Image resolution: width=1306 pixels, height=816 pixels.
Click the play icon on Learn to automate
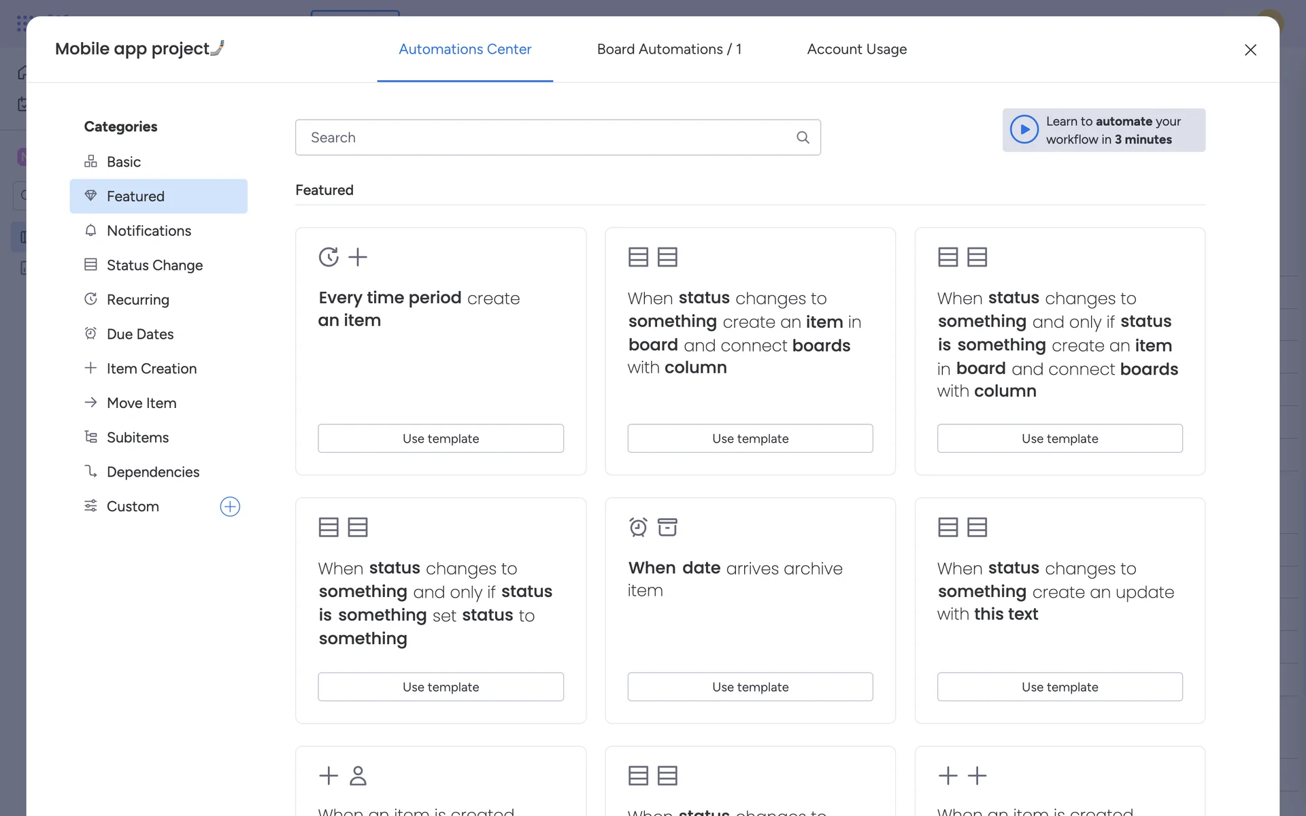(x=1024, y=130)
